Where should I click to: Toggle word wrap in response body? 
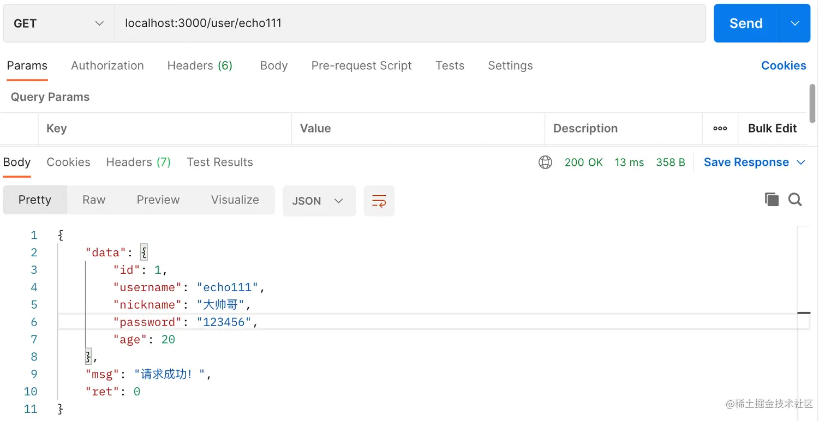379,201
